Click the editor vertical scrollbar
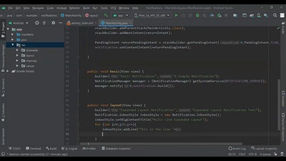This screenshot has width=286, height=161. [278, 105]
